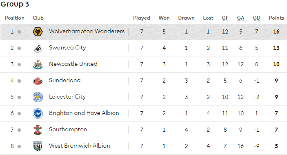Click the Brighton and Hove Albion crest
The height and width of the screenshot is (155, 287).
point(38,113)
